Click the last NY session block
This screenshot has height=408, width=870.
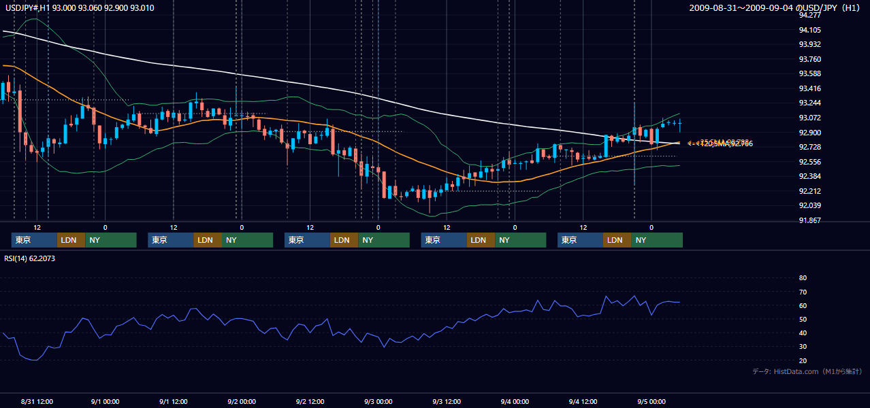pos(657,240)
